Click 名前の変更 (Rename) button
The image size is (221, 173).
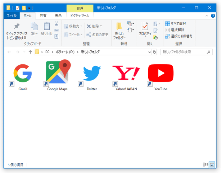click(x=98, y=35)
